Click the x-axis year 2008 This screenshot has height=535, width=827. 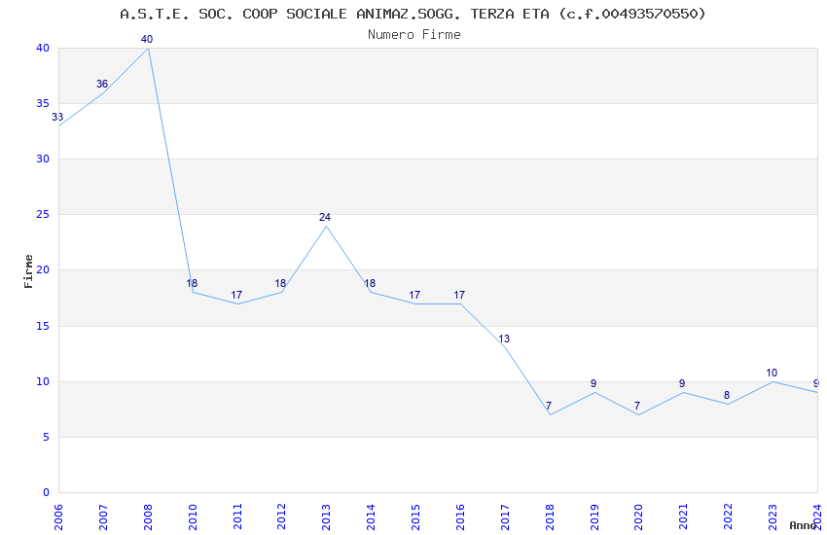point(148,517)
